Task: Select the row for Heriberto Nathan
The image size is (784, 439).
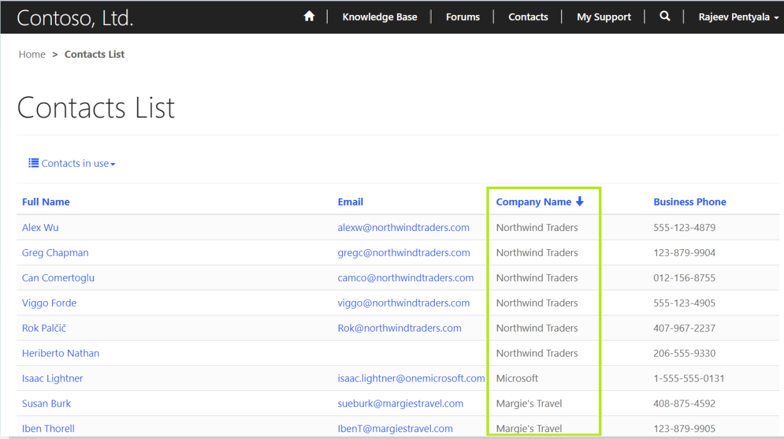Action: pos(61,353)
